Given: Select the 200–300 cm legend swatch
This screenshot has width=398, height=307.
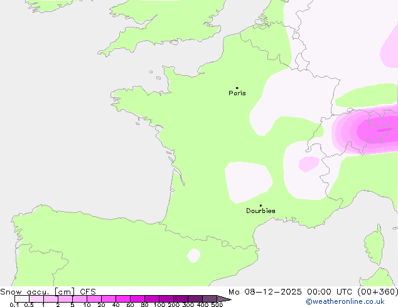Looking at the screenshot, I should tap(181, 299).
